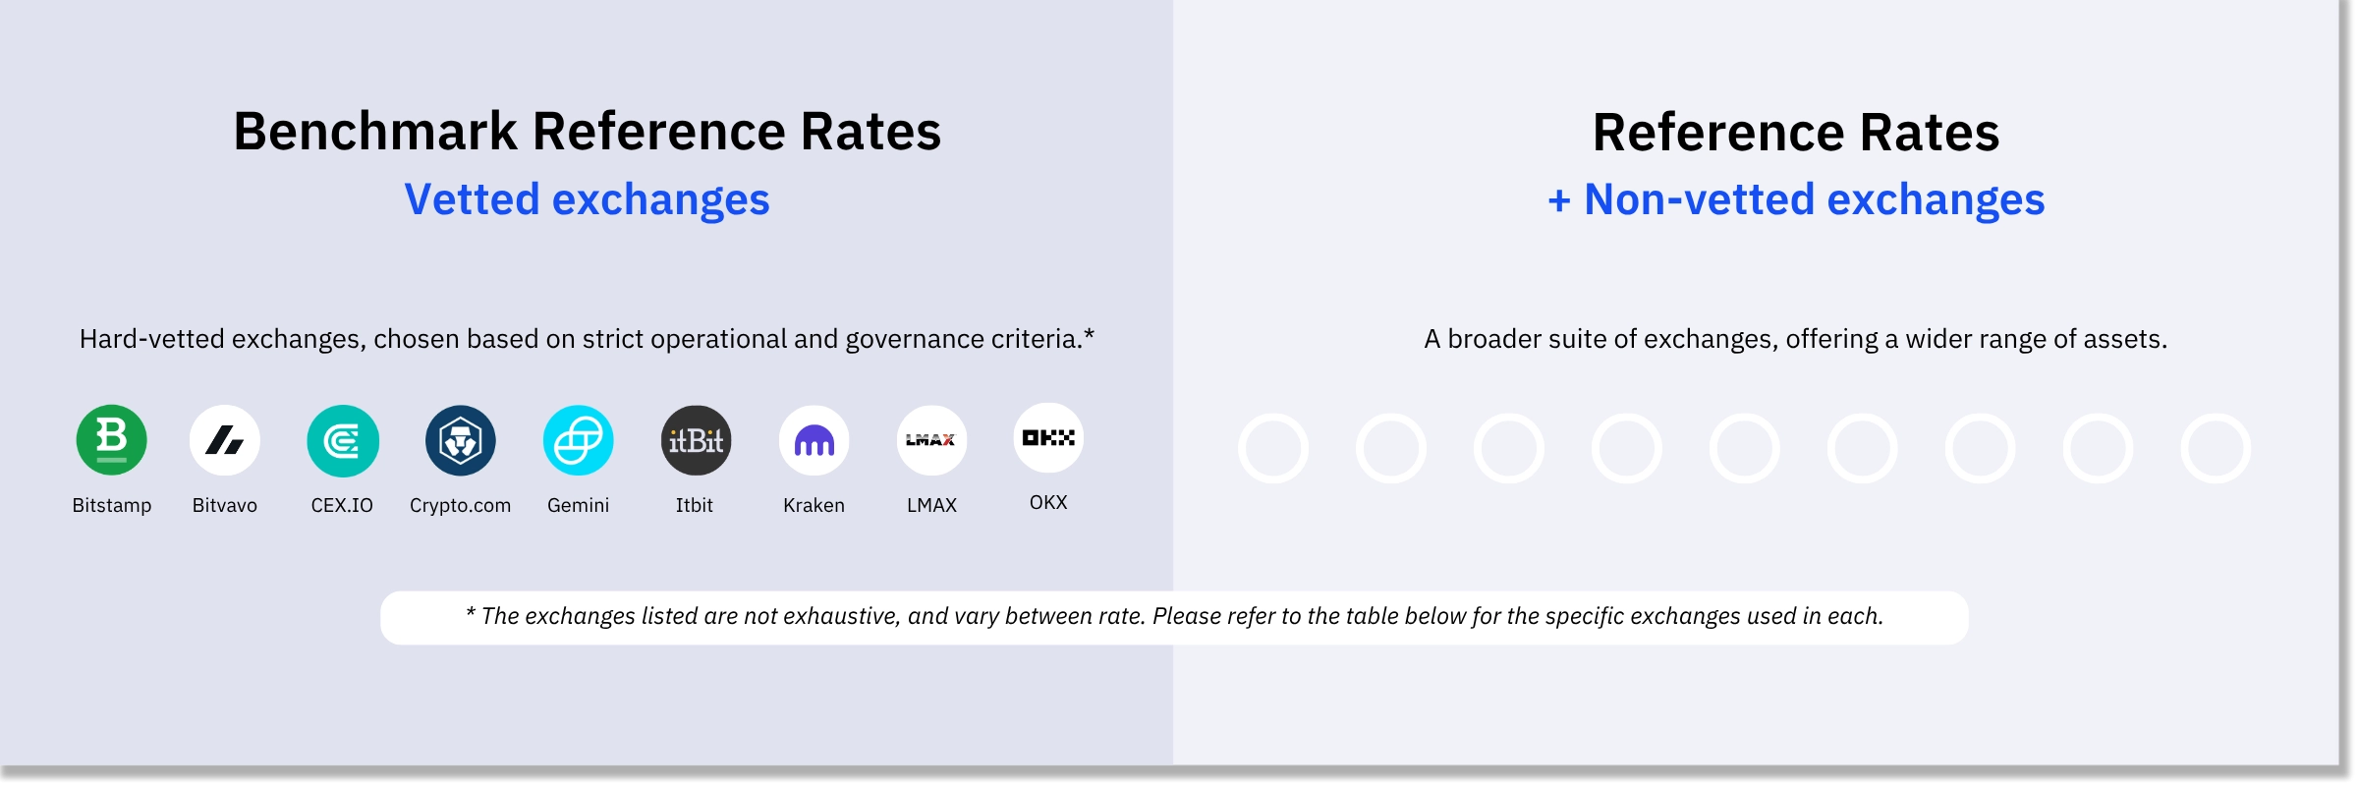Screen dimensions: 2358x786
Task: Click the "Kraken" text label
Action: click(814, 505)
